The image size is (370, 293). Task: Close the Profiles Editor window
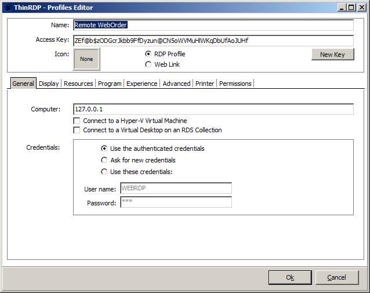point(361,8)
